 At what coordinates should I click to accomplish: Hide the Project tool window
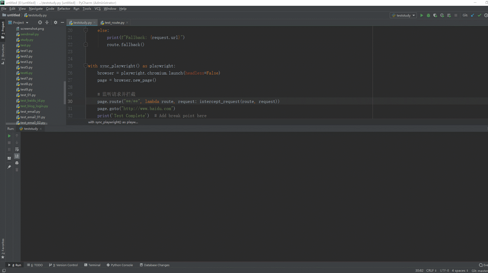point(62,22)
